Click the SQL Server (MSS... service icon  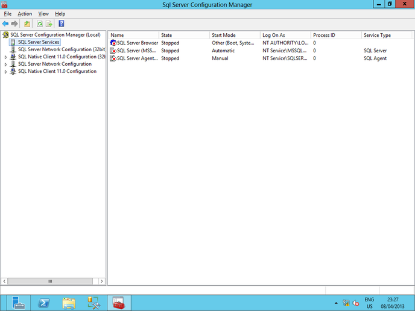(x=113, y=51)
